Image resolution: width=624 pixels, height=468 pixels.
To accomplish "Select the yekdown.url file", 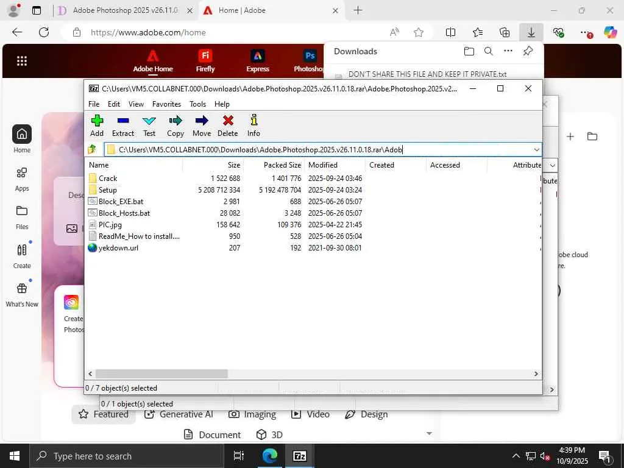I will (x=118, y=247).
